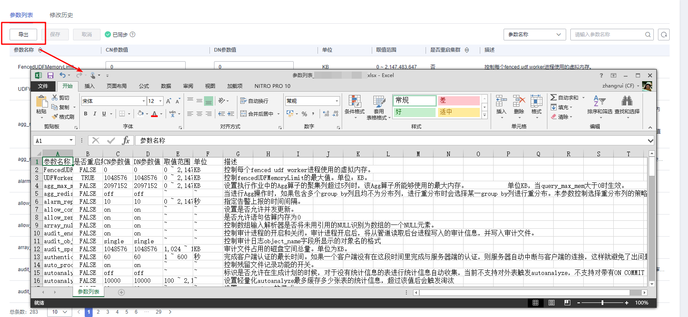Open the number format dropdown showing 常规

[x=337, y=101]
